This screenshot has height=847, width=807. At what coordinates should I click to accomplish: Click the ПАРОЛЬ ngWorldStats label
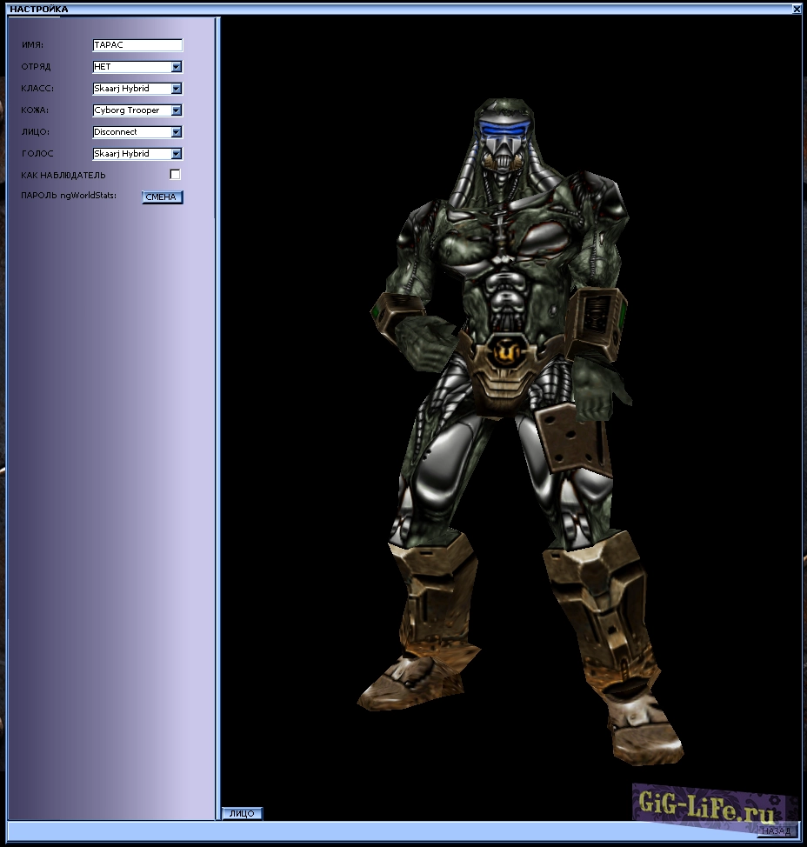pos(69,196)
